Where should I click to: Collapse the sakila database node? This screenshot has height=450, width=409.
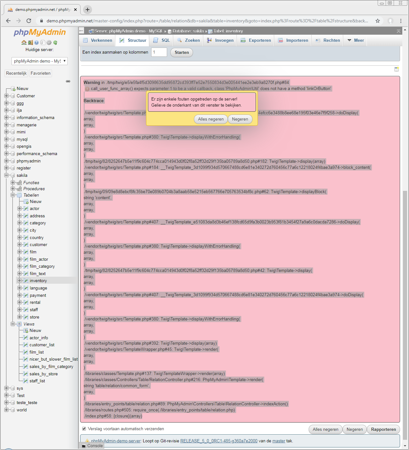[7, 175]
